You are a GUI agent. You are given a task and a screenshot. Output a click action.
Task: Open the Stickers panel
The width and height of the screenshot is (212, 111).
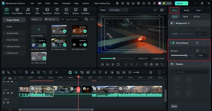click(76, 11)
